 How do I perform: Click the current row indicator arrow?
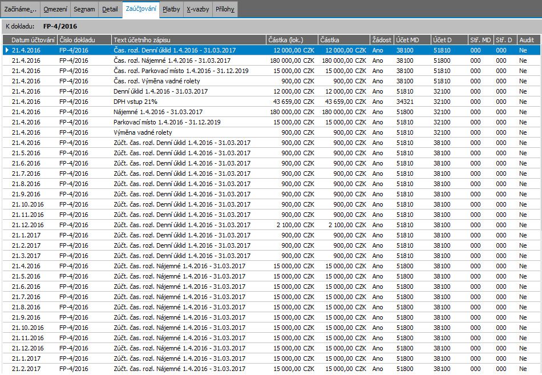(x=6, y=50)
